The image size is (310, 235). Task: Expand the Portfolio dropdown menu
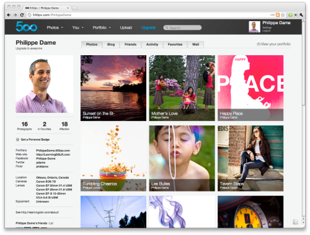click(102, 27)
